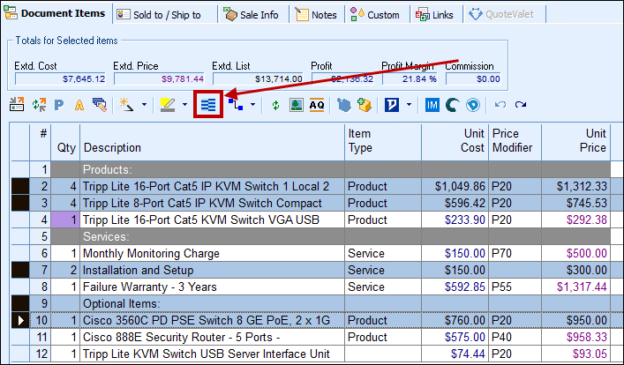This screenshot has height=365, width=624.
Task: Click the yellow highlighter pen icon
Action: 168,105
